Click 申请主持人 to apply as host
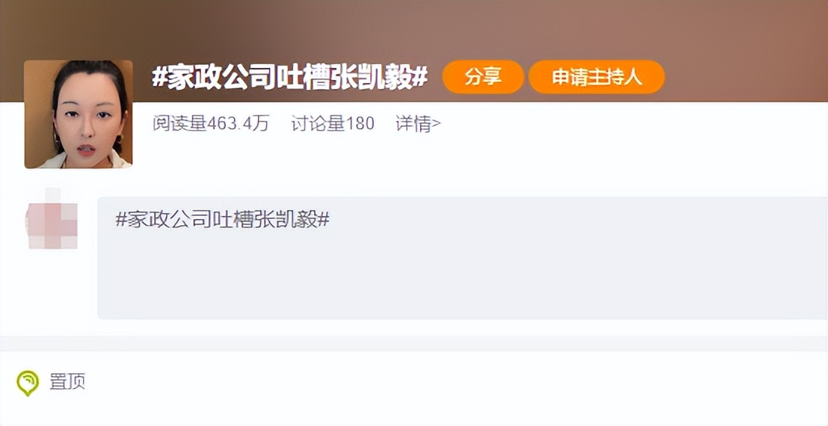Viewport: 828px width, 426px height. click(x=597, y=77)
